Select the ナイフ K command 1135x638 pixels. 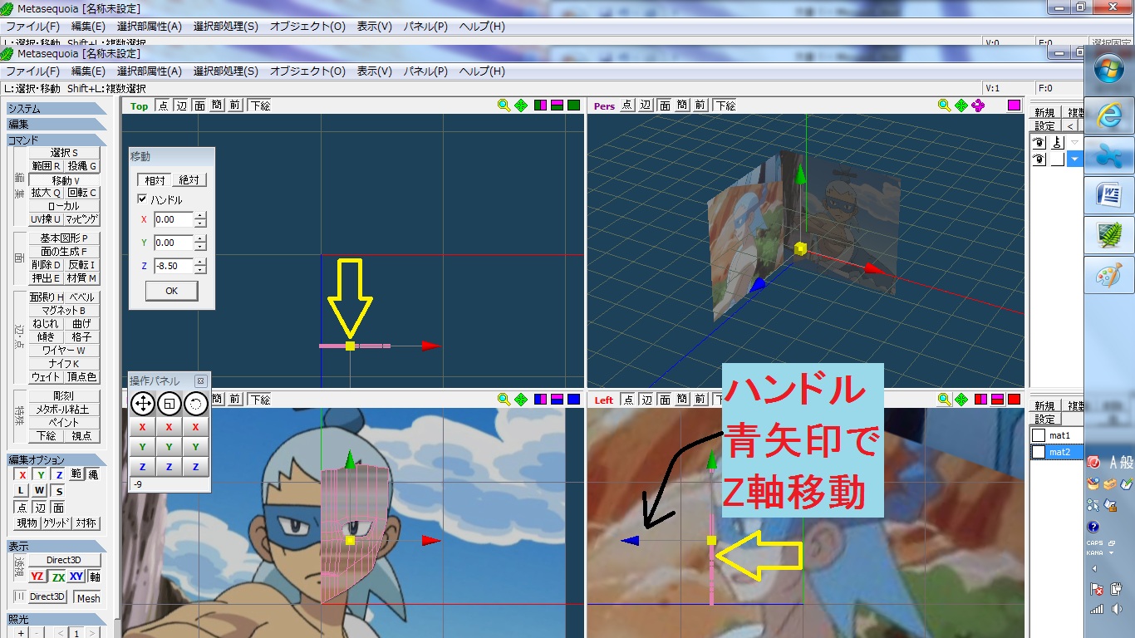click(x=64, y=364)
